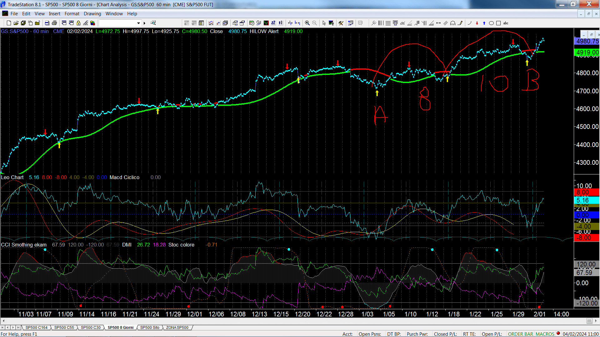Click the CCI Smothing ekam label
The width and height of the screenshot is (600, 337).
24,245
